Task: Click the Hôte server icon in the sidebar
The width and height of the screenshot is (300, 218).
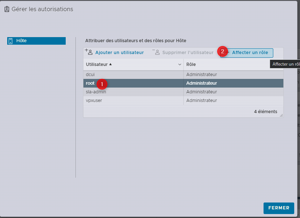Action: tap(10, 41)
